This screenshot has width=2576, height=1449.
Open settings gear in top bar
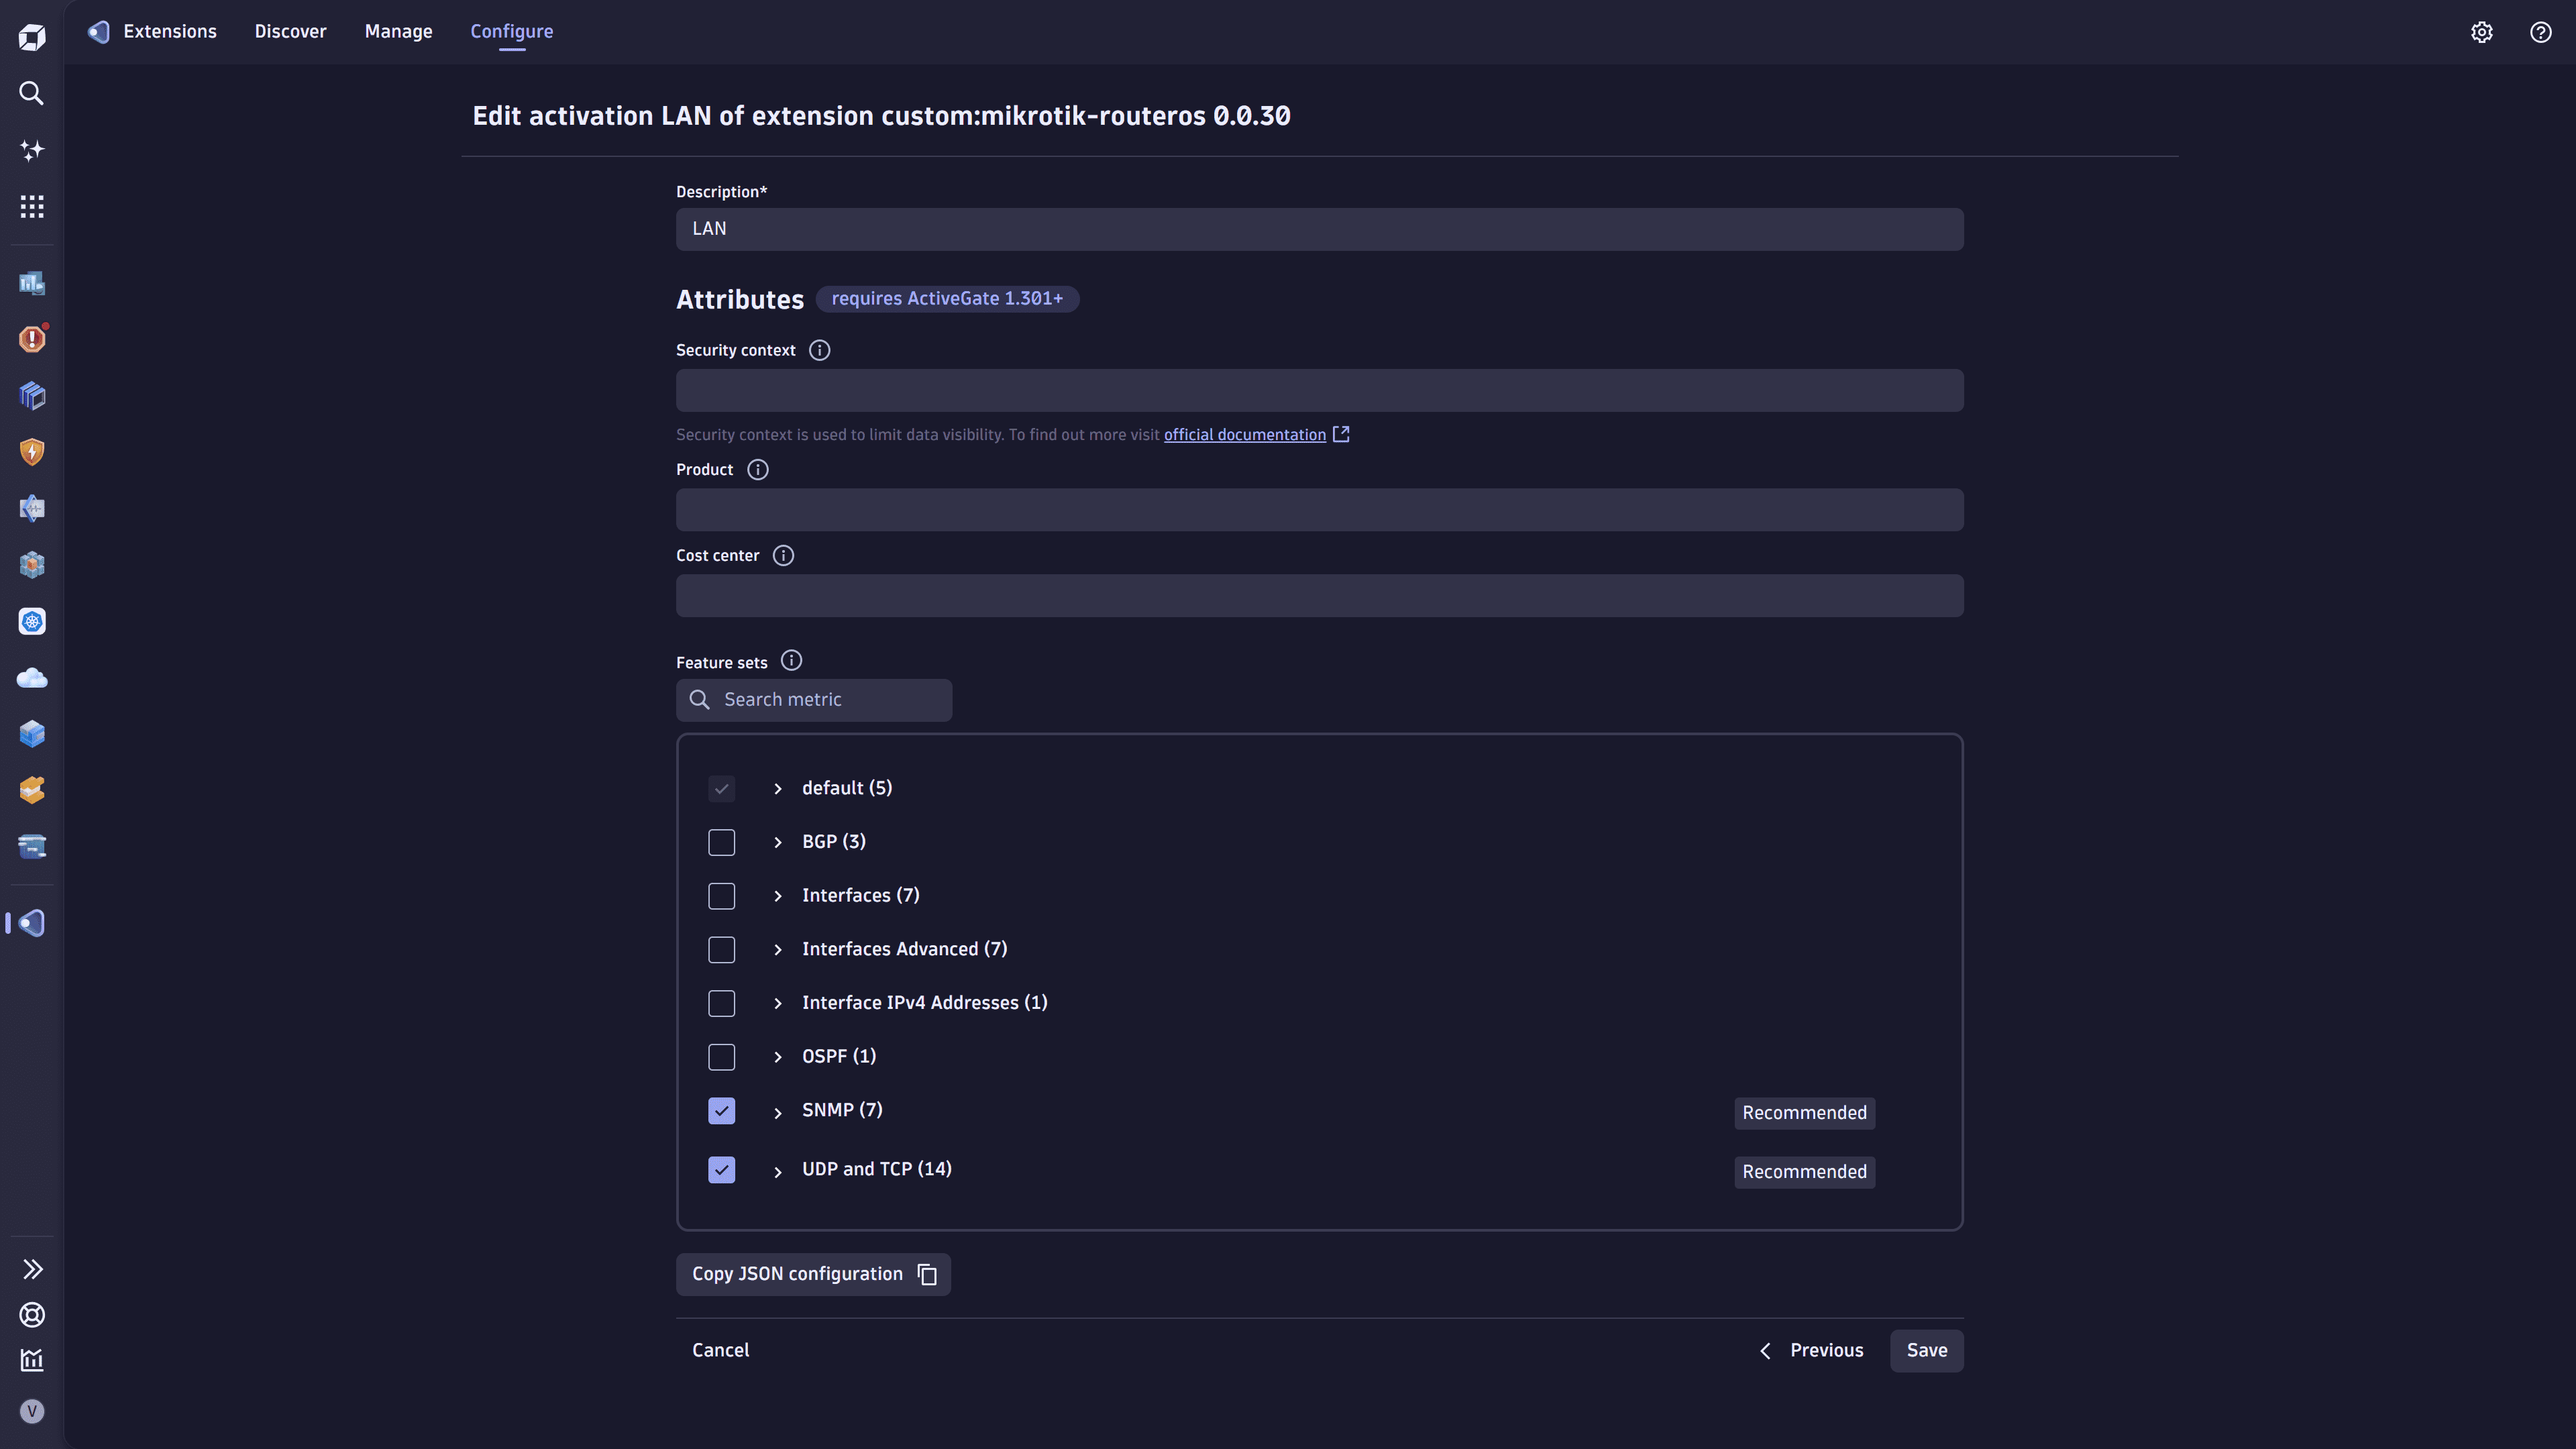[x=2482, y=32]
